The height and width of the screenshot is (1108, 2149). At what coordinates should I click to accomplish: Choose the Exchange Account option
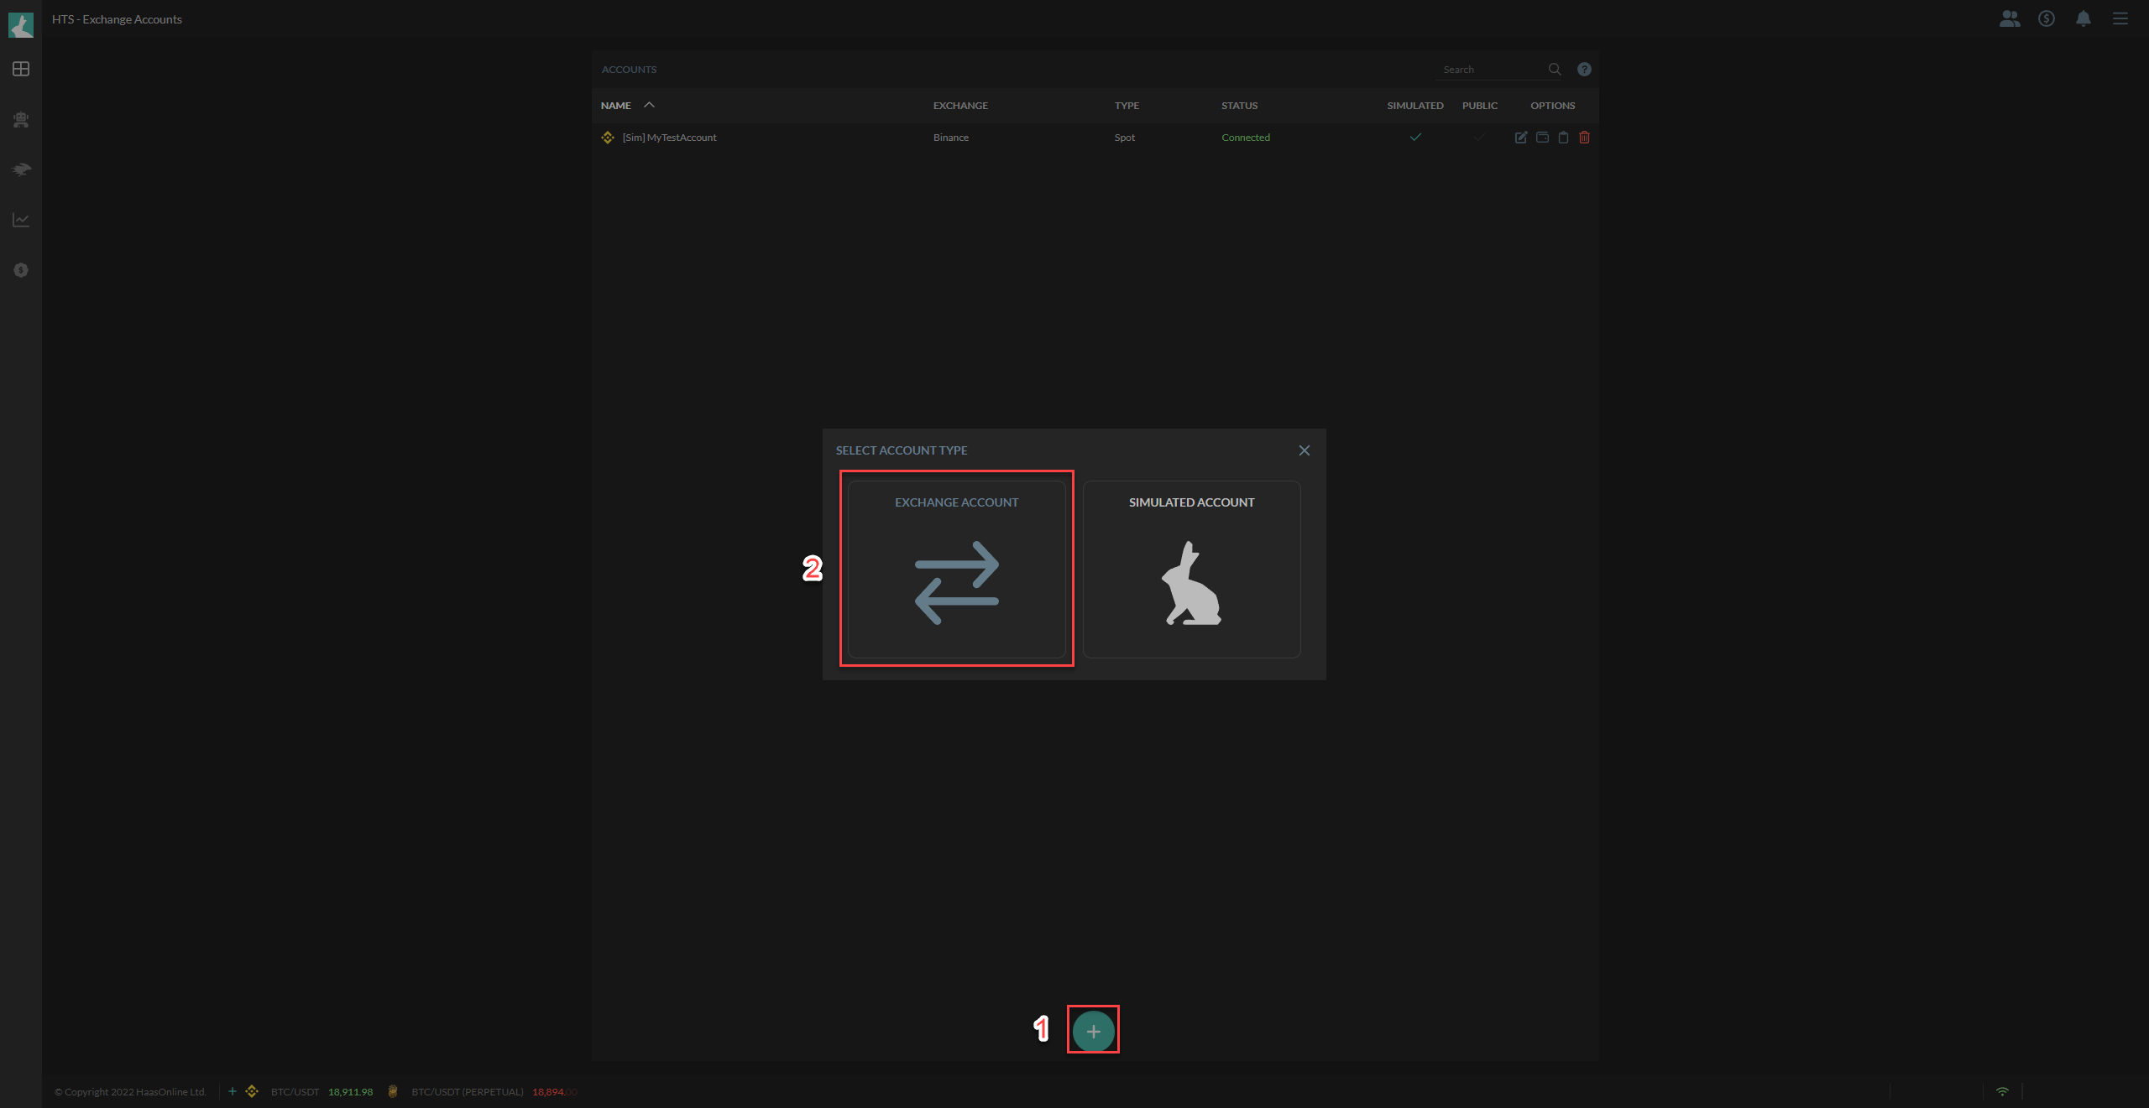click(x=956, y=569)
